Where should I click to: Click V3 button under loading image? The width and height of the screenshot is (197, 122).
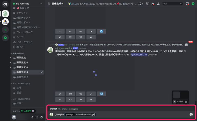click(x=81, y=100)
